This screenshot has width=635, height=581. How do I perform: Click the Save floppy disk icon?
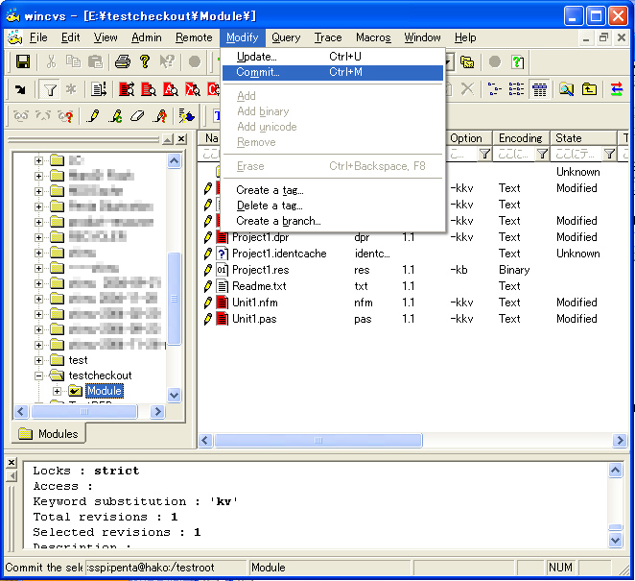[23, 61]
